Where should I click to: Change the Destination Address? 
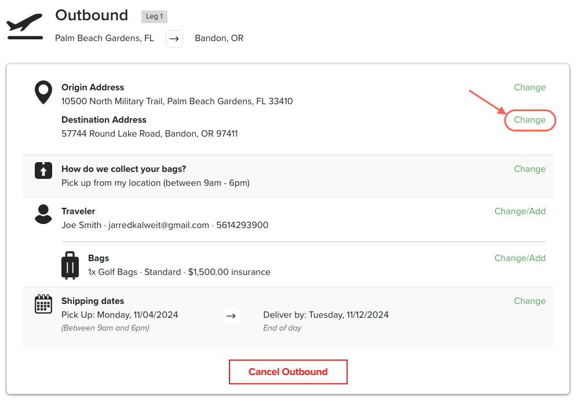[530, 120]
